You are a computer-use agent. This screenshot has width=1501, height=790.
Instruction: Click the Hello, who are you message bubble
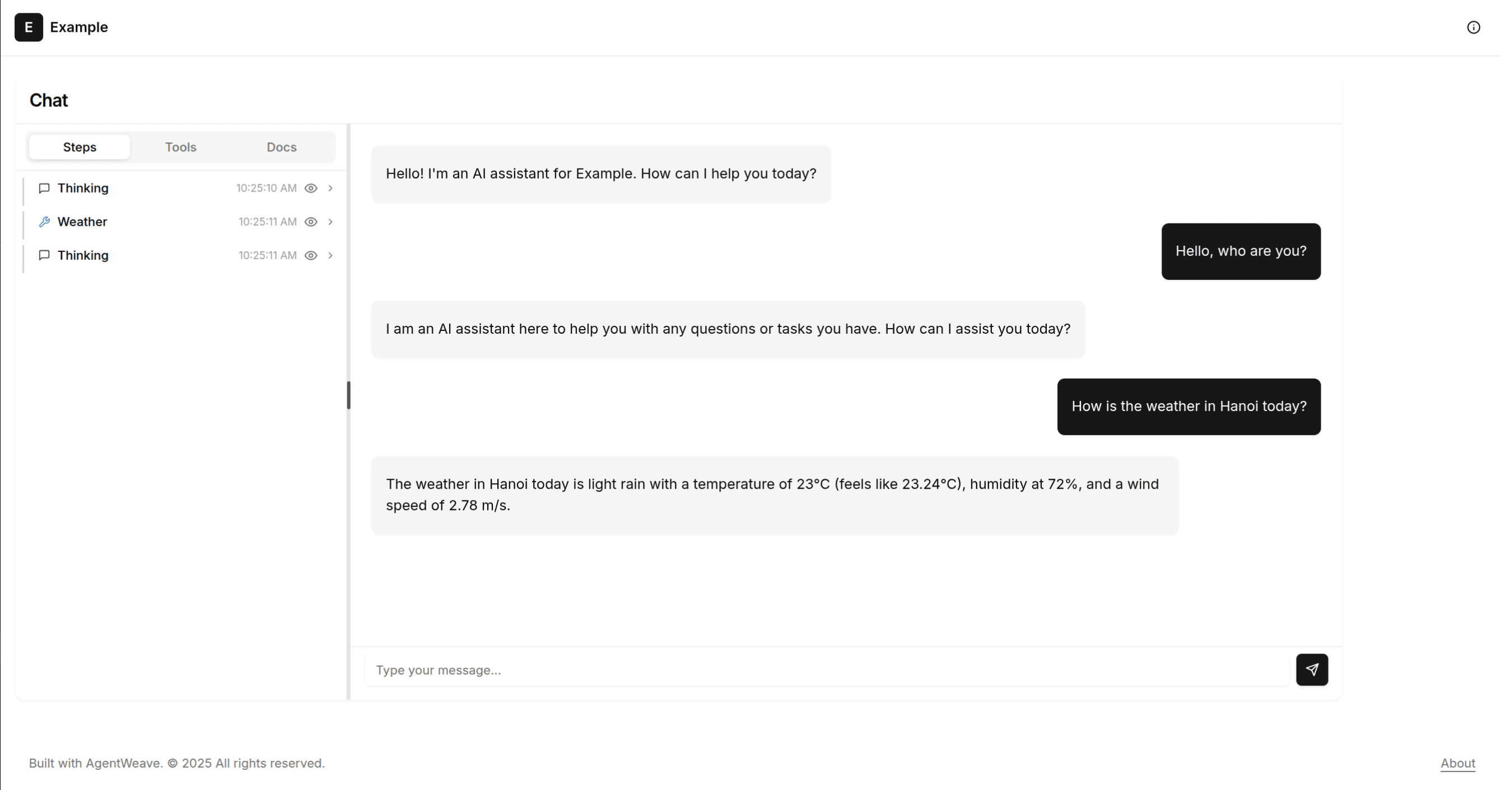coord(1241,251)
